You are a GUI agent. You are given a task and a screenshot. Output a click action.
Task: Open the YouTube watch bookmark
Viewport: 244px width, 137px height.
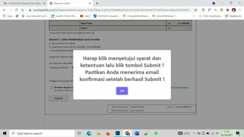click(x=85, y=16)
